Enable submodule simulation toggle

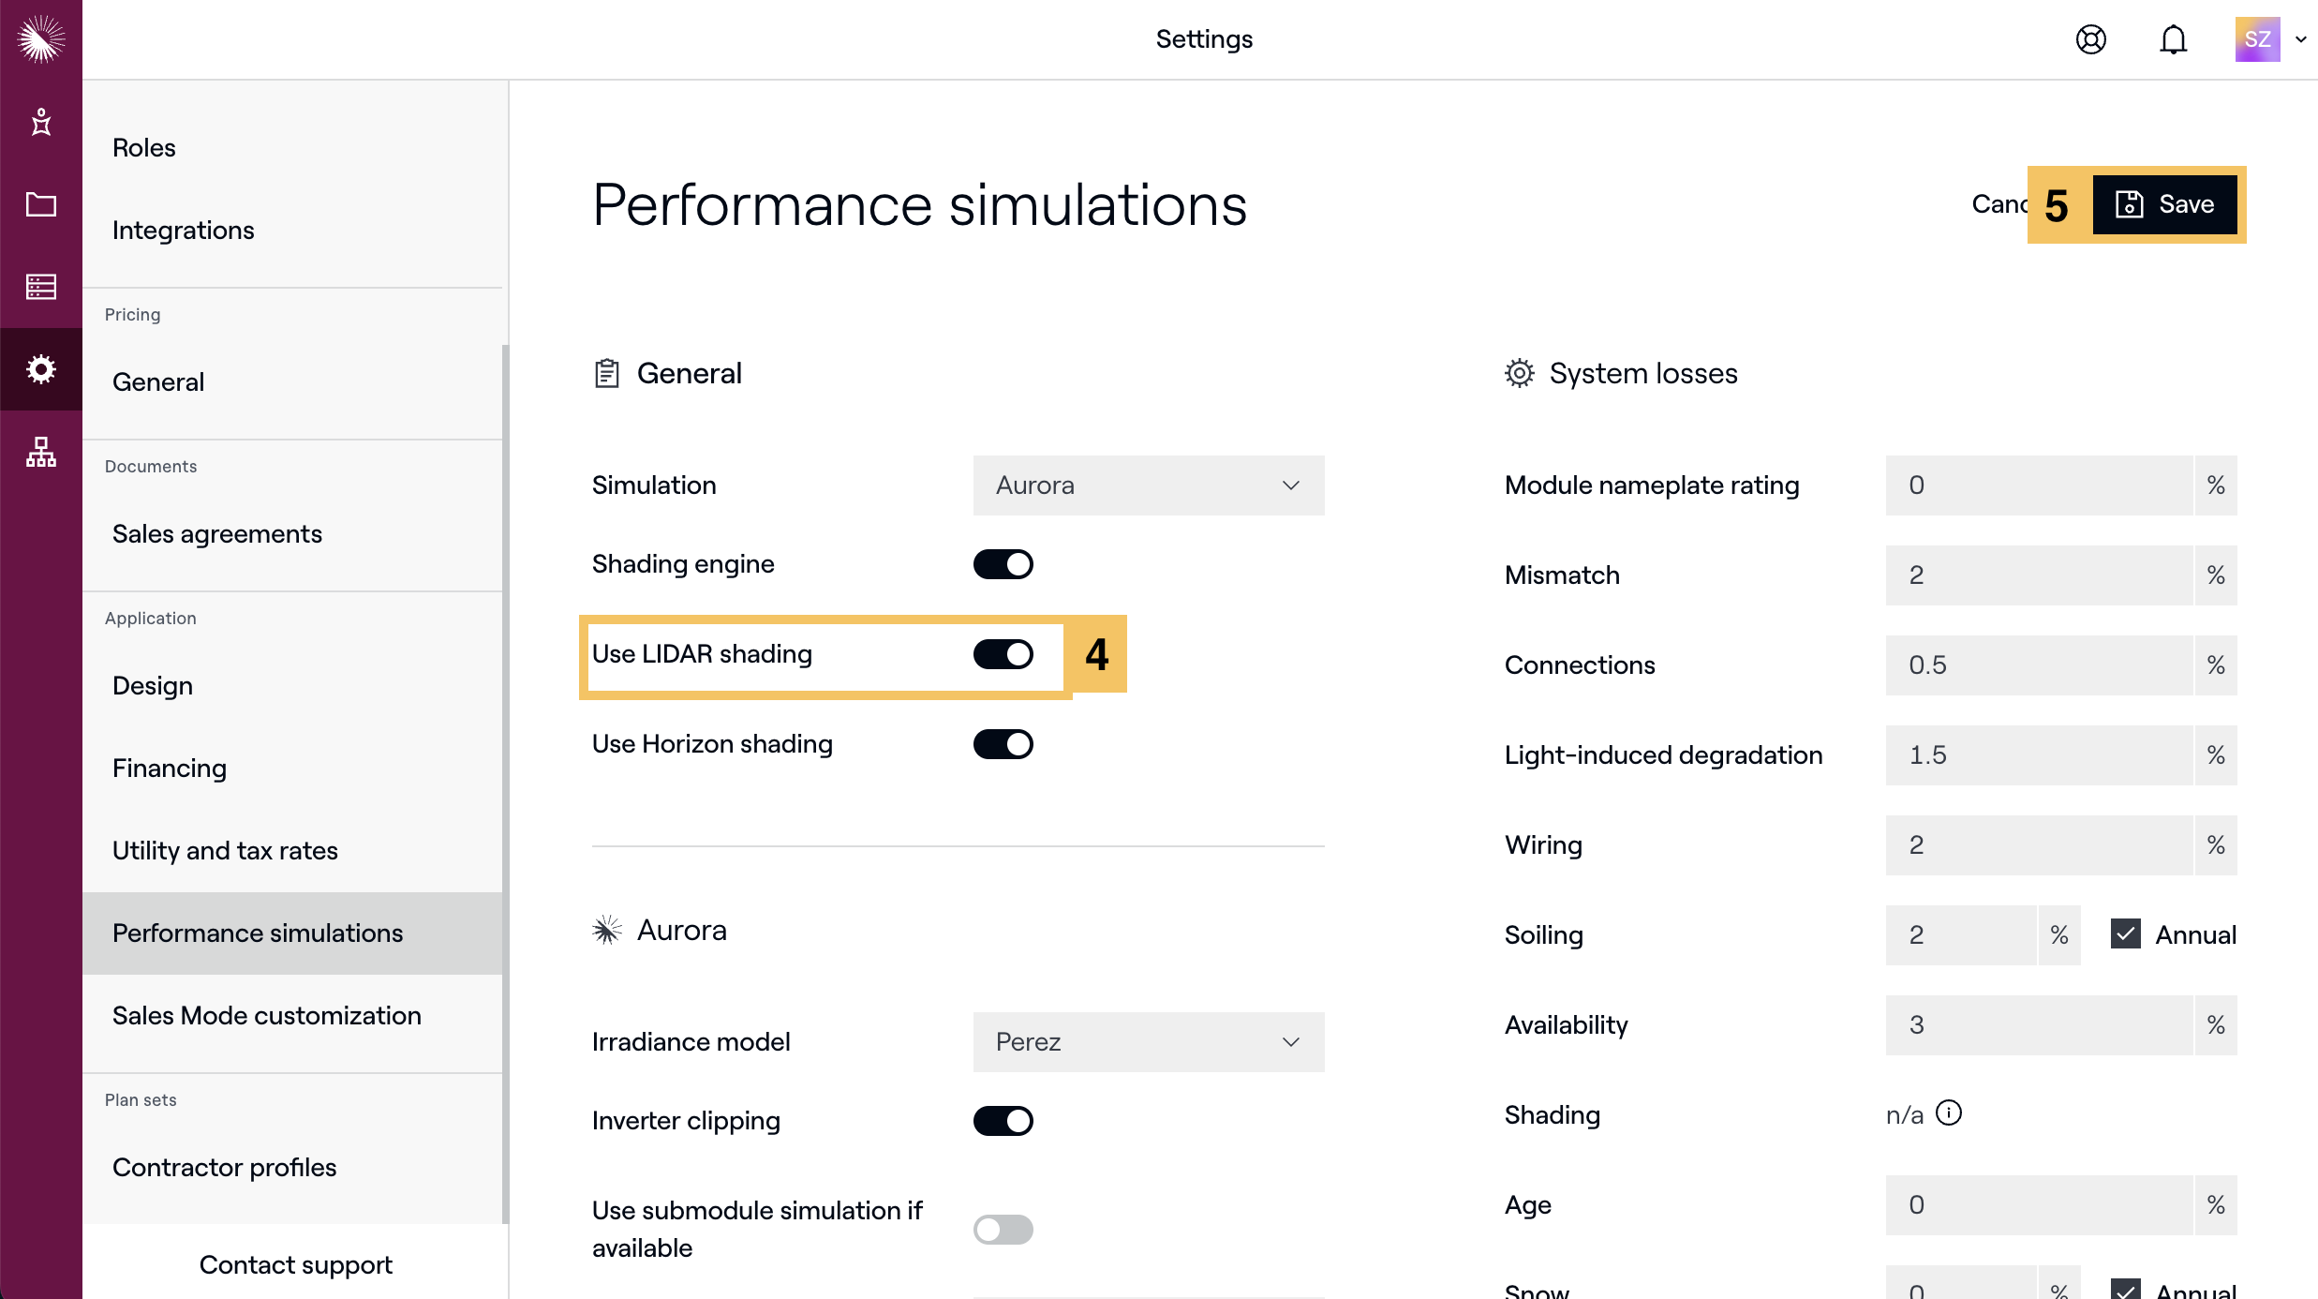1003,1230
